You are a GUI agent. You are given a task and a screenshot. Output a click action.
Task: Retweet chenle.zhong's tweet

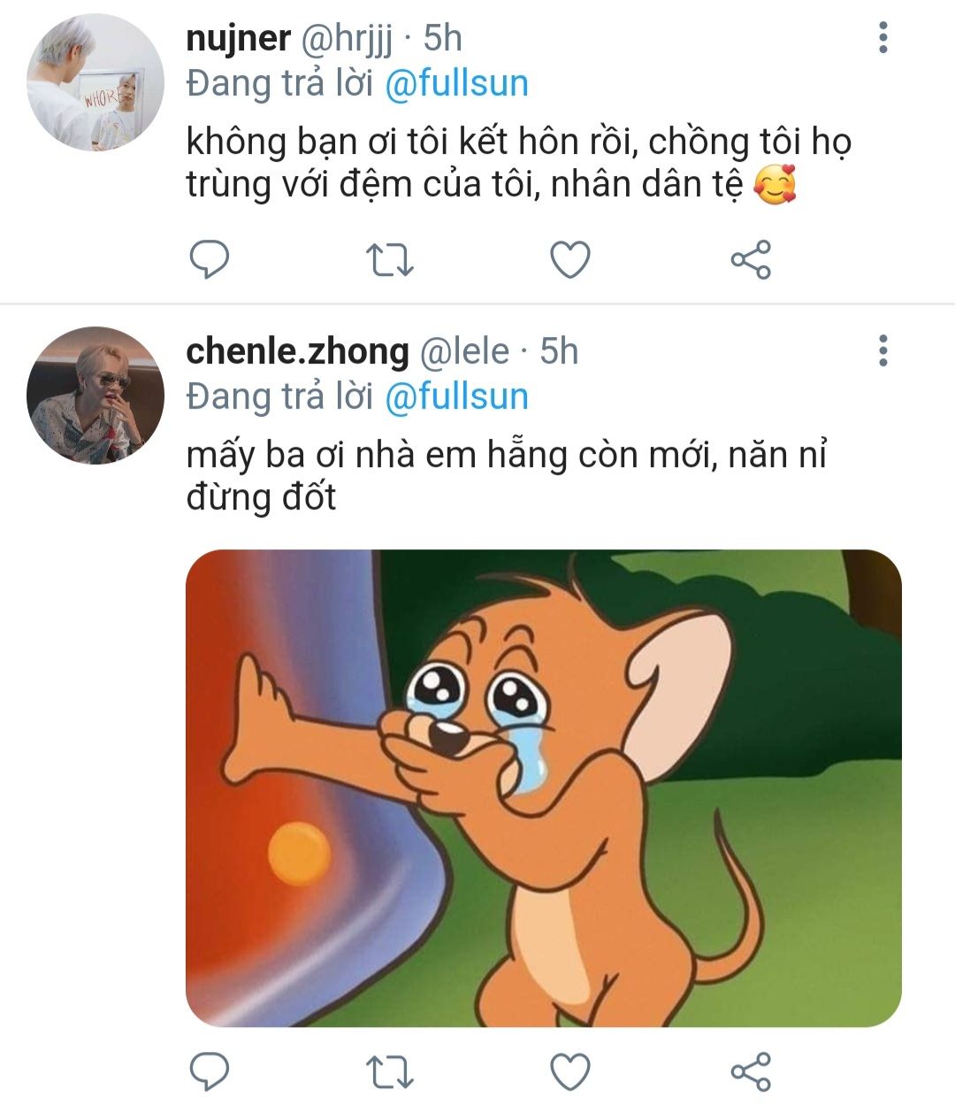coord(390,1072)
